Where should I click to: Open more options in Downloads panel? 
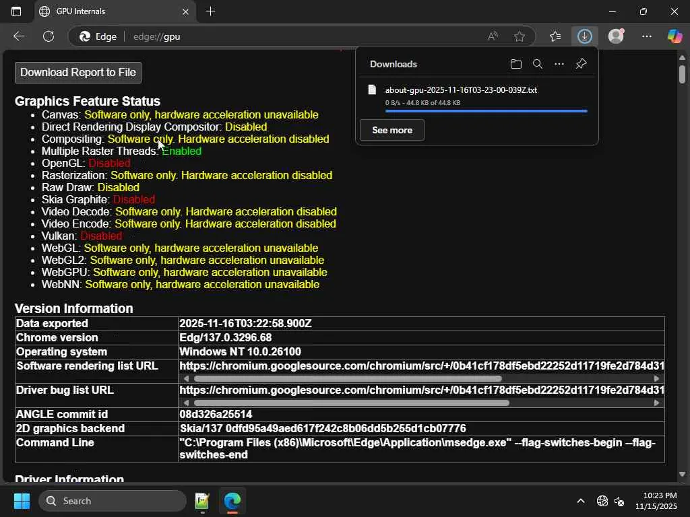559,64
